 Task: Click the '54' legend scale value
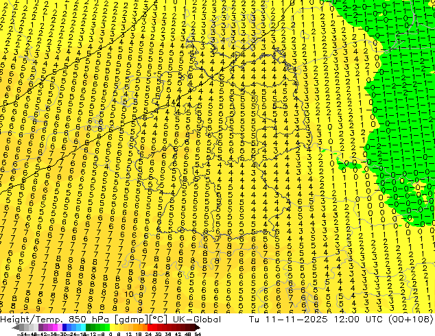[x=198, y=334]
